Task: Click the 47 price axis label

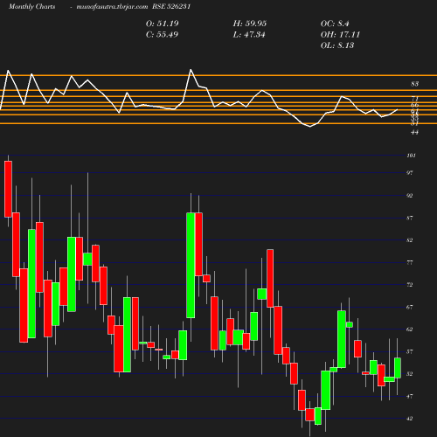Action: (410, 396)
